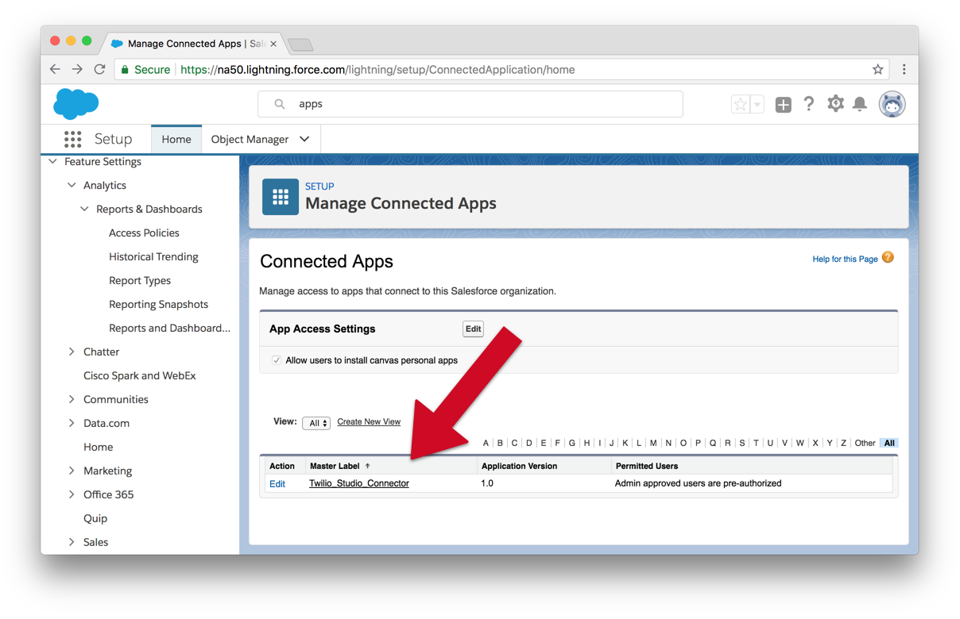The width and height of the screenshot is (960, 619).
Task: Switch to the Home tab
Action: (x=176, y=139)
